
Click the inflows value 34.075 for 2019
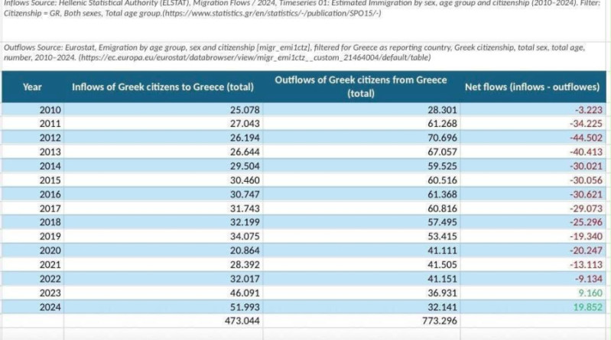pos(245,236)
